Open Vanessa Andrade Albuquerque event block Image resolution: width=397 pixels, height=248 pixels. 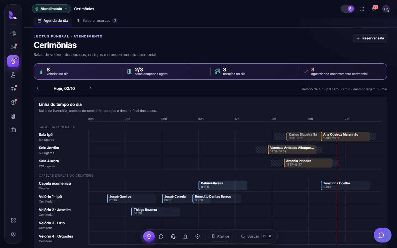(292, 150)
